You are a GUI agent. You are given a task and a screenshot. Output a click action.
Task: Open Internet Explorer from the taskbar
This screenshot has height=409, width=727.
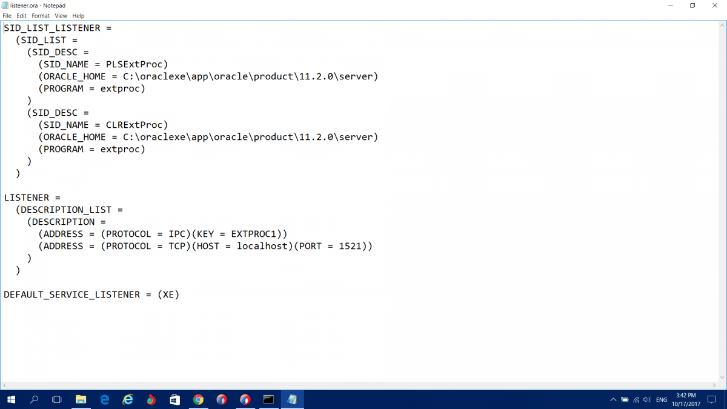click(128, 400)
